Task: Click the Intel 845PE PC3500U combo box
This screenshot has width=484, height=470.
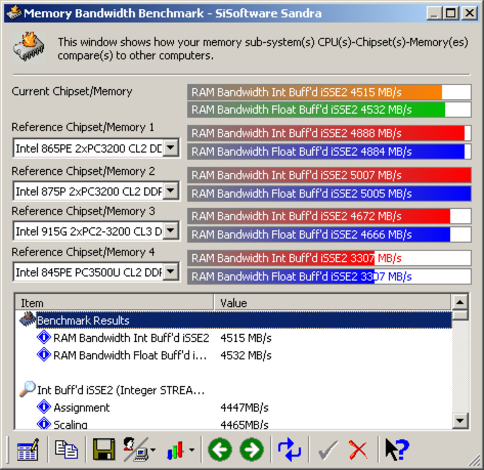Action: 96,272
